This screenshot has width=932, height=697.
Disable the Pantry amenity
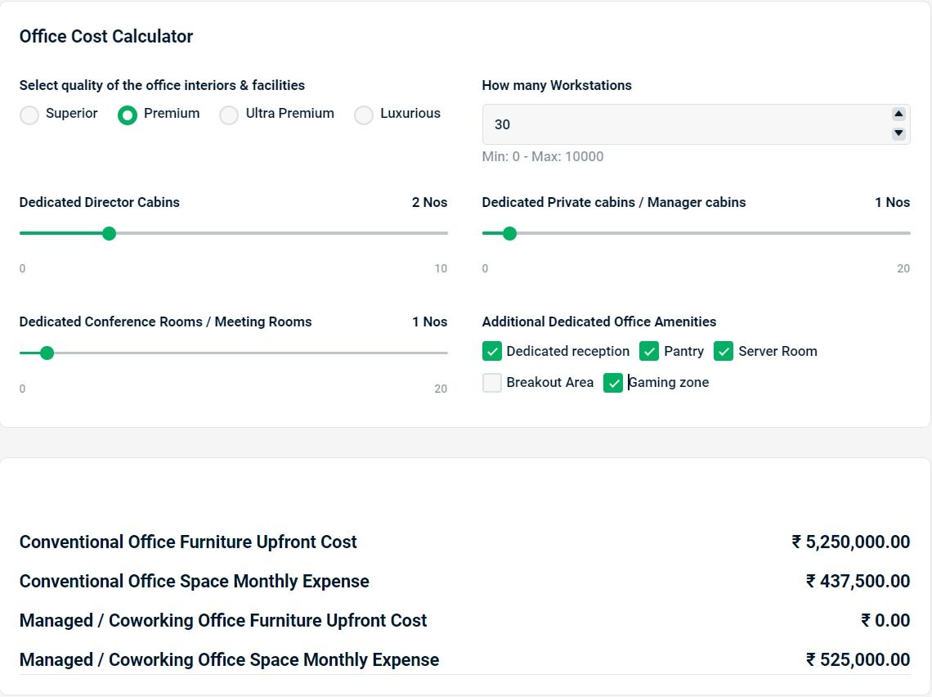tap(649, 351)
